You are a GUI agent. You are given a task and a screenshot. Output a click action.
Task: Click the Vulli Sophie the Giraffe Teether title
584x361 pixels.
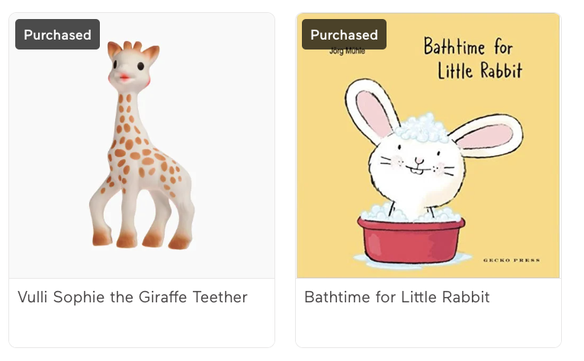point(133,297)
